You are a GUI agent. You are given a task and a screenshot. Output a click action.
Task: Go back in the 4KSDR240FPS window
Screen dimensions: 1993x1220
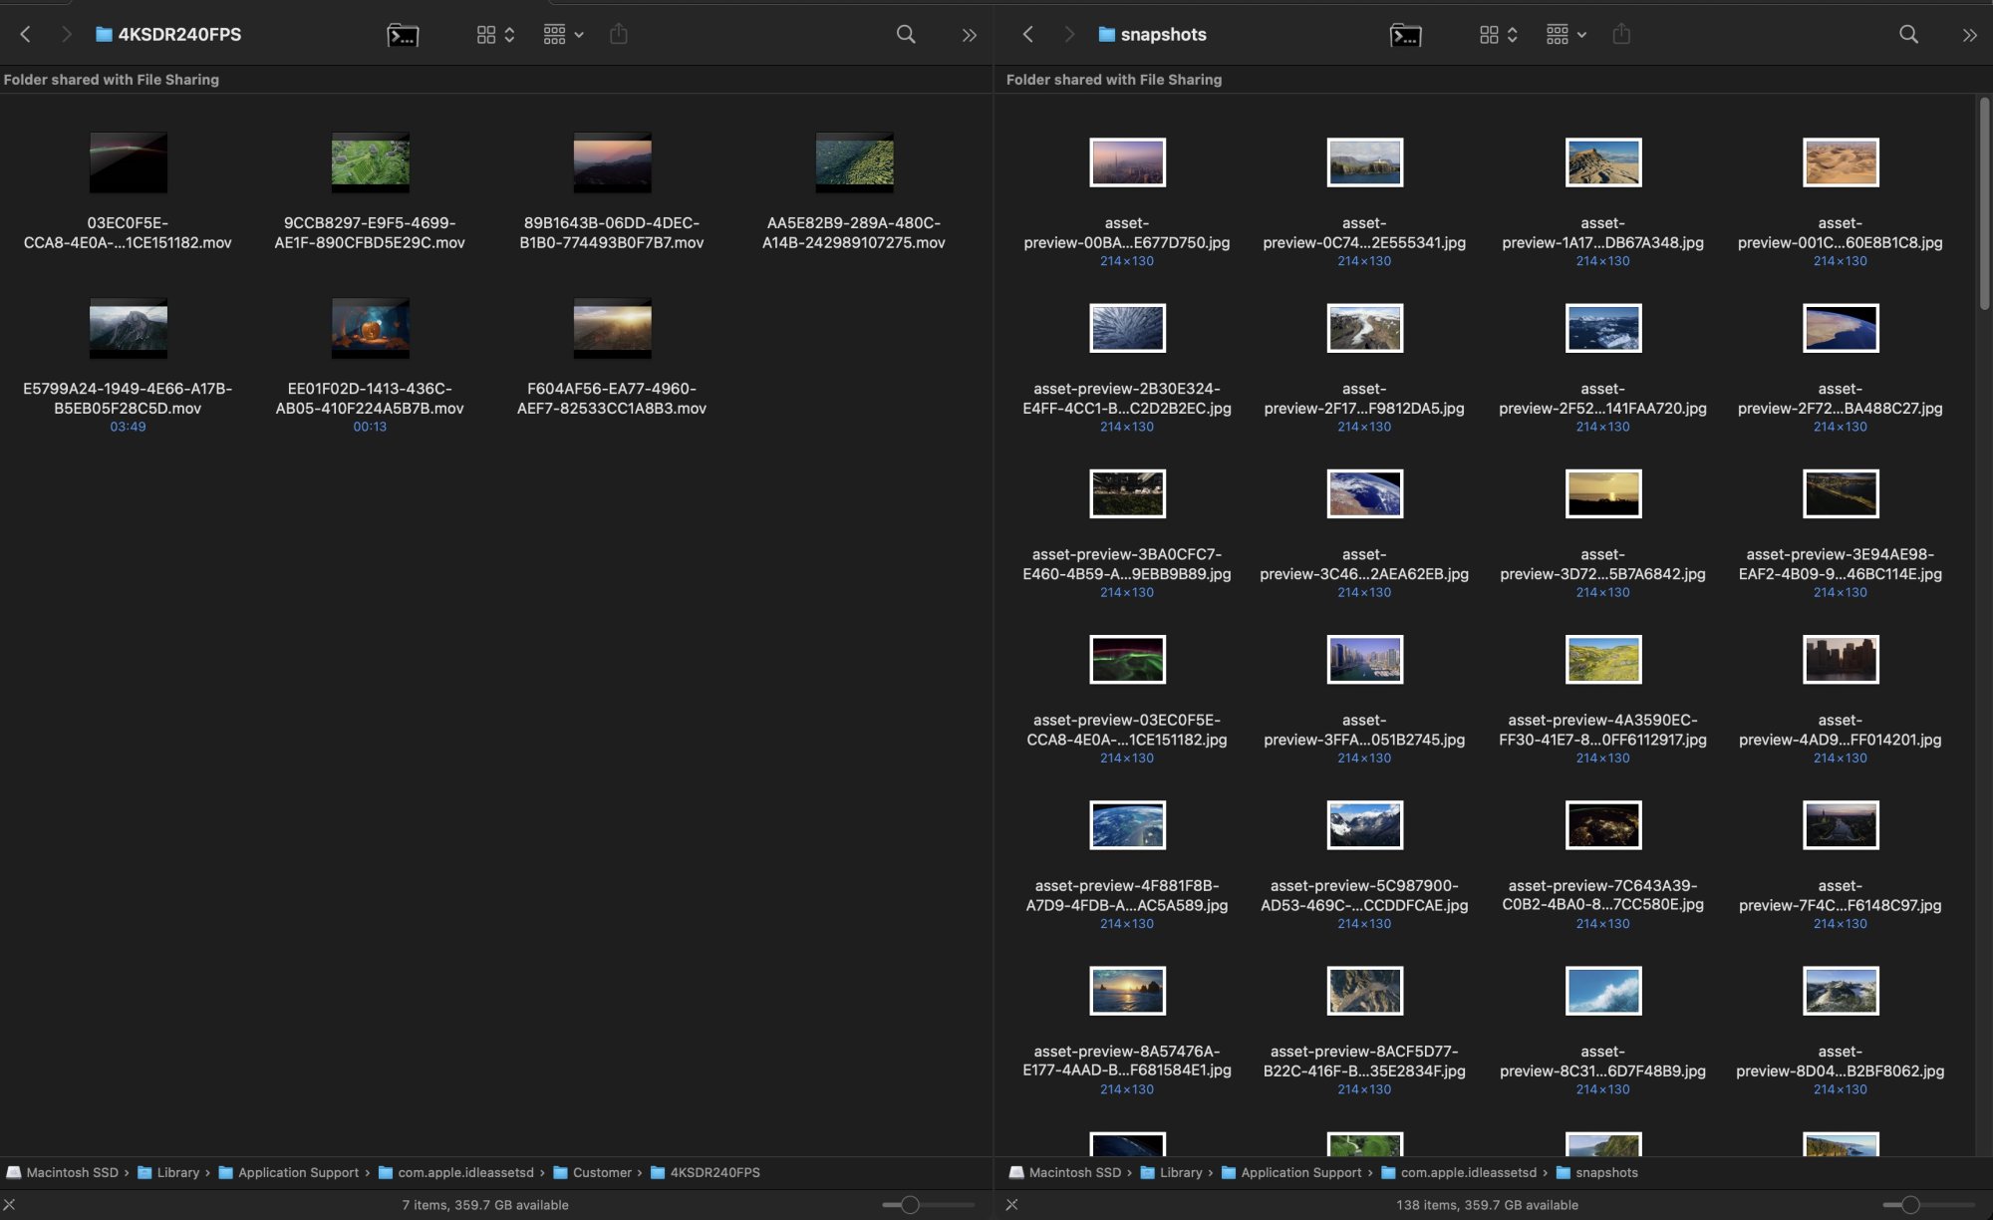pyautogui.click(x=26, y=34)
